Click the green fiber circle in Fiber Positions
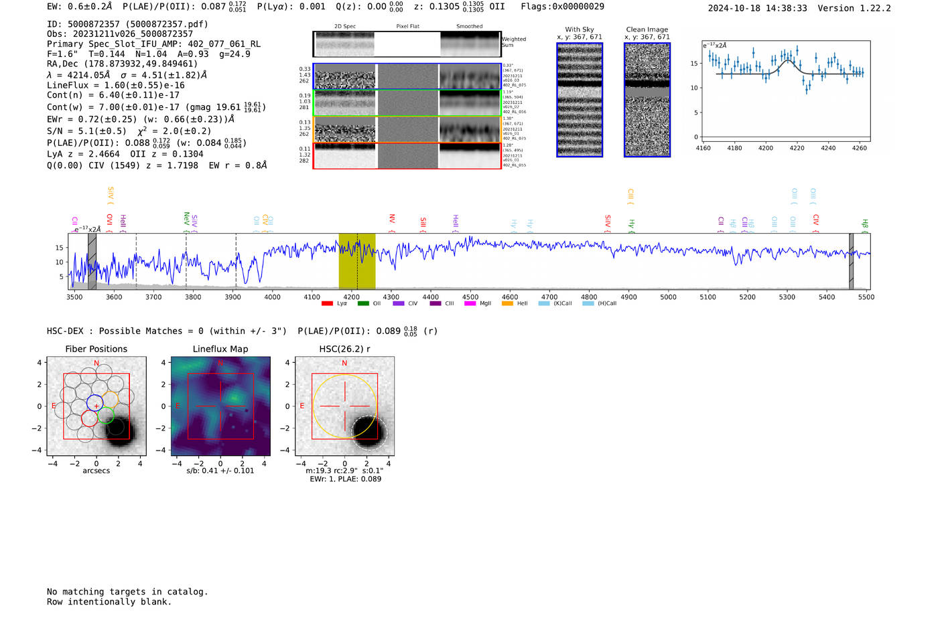This screenshot has width=938, height=638. [106, 416]
